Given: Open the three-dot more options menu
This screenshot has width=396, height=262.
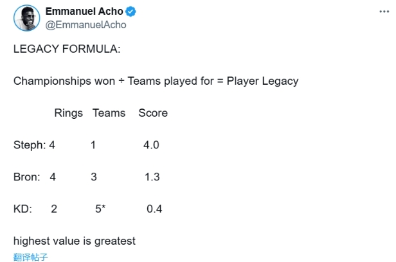Looking at the screenshot, I should point(384,12).
